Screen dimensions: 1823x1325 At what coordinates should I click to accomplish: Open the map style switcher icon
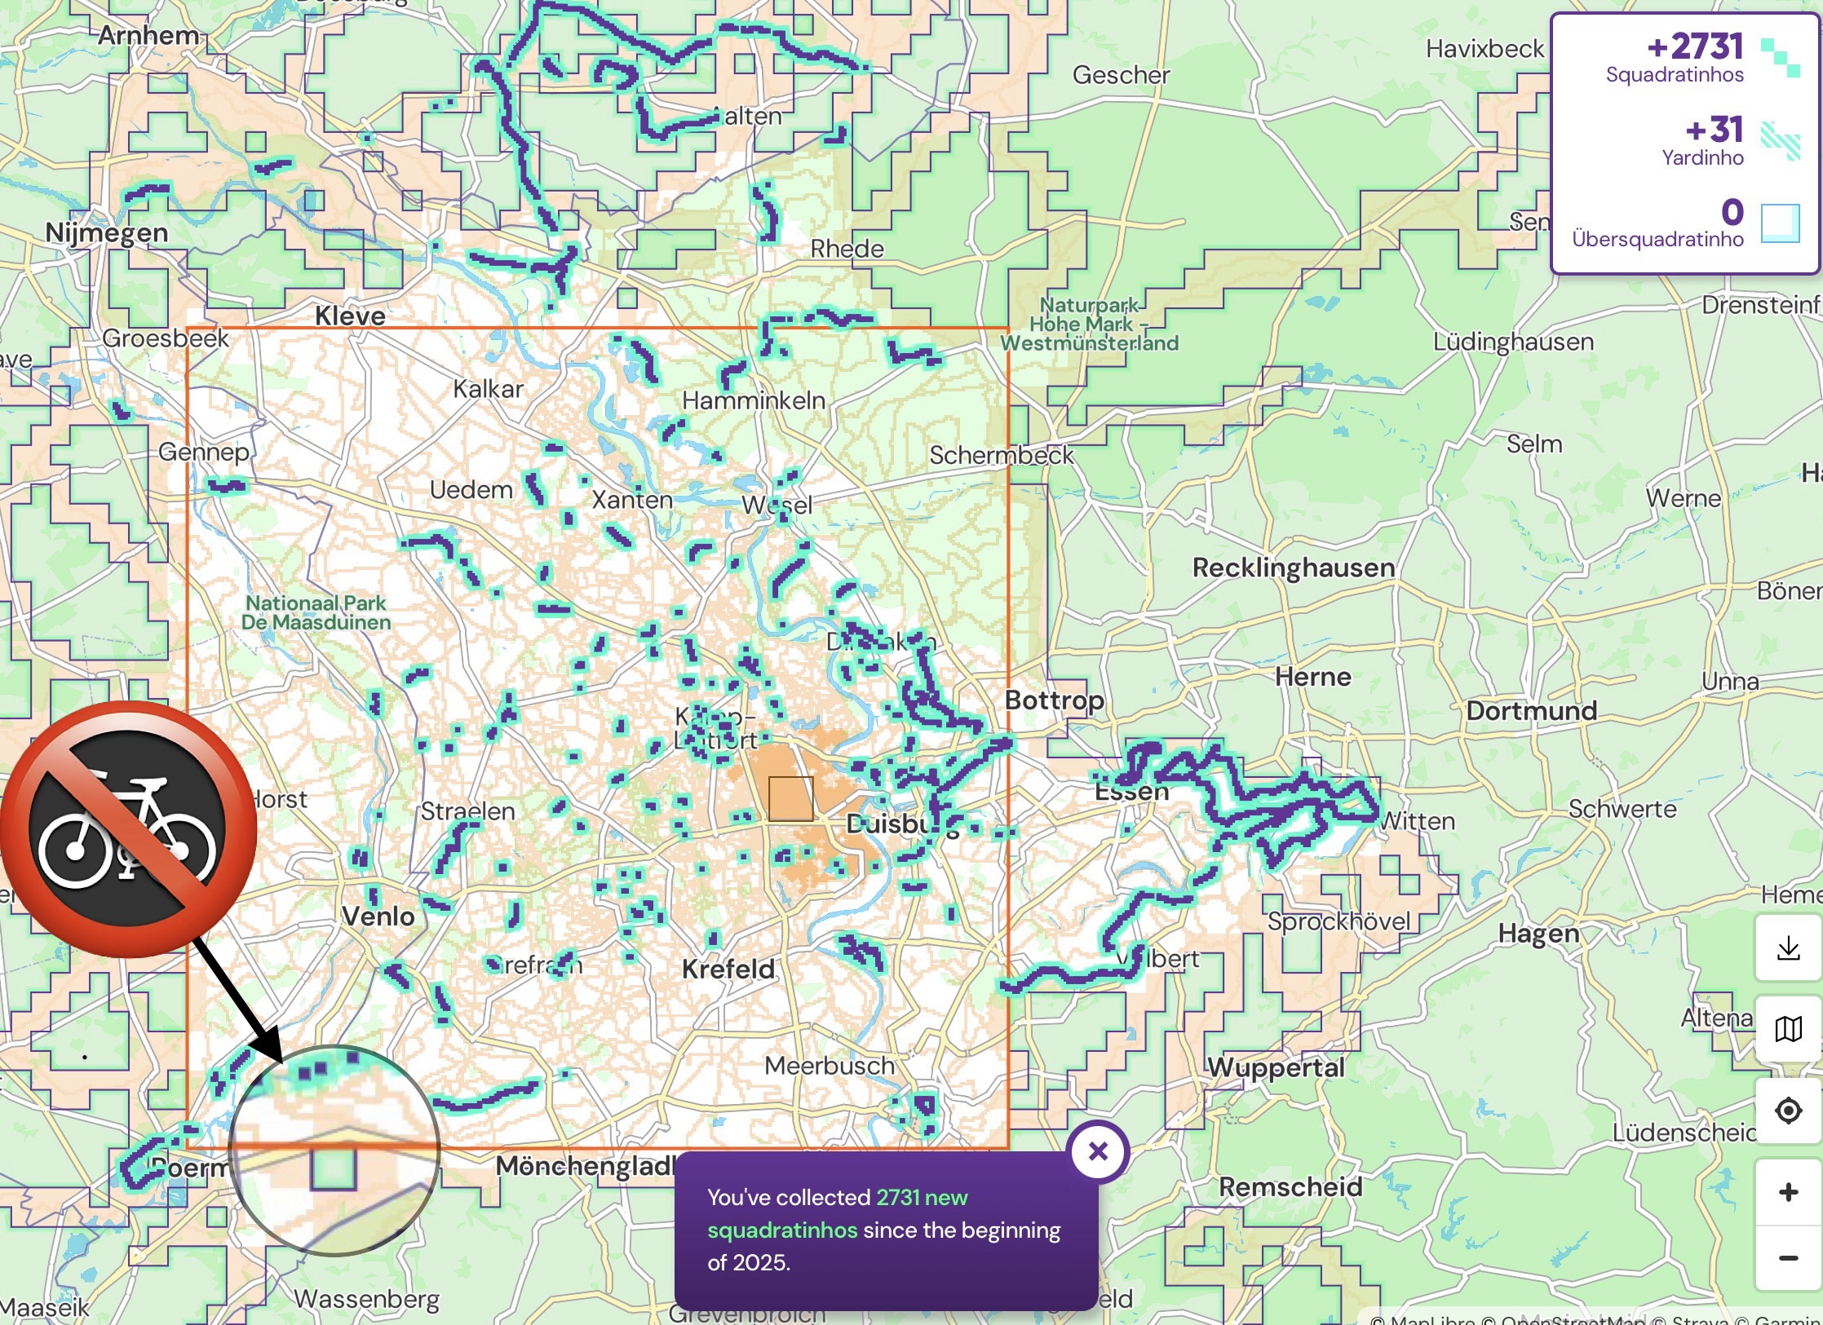[1788, 1029]
